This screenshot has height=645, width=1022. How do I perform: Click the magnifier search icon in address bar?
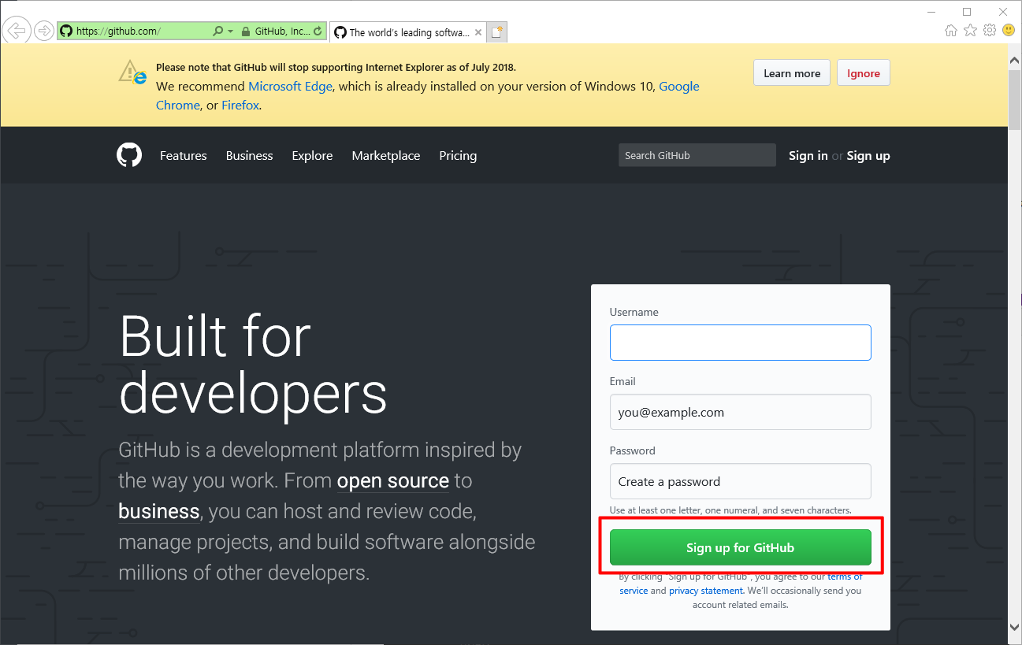pyautogui.click(x=218, y=32)
